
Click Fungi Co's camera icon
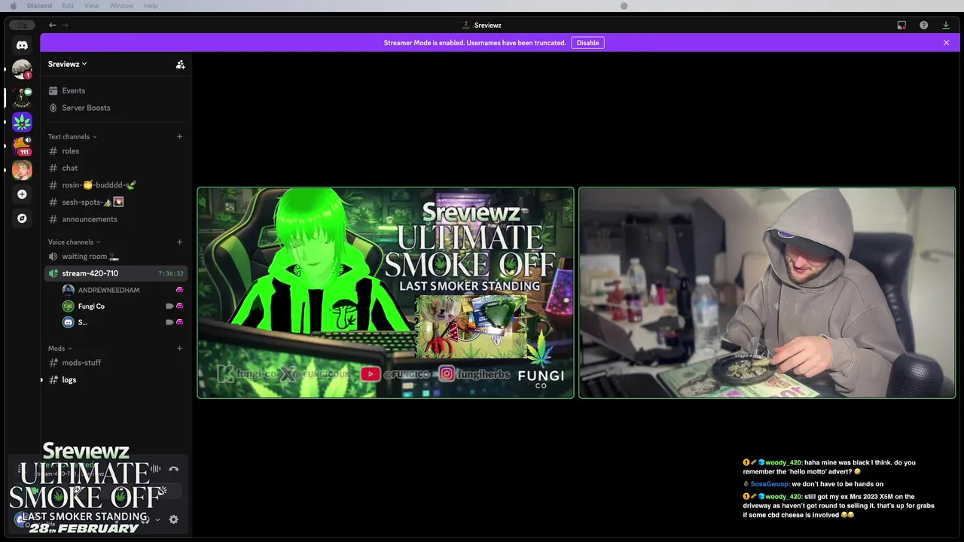tap(169, 306)
